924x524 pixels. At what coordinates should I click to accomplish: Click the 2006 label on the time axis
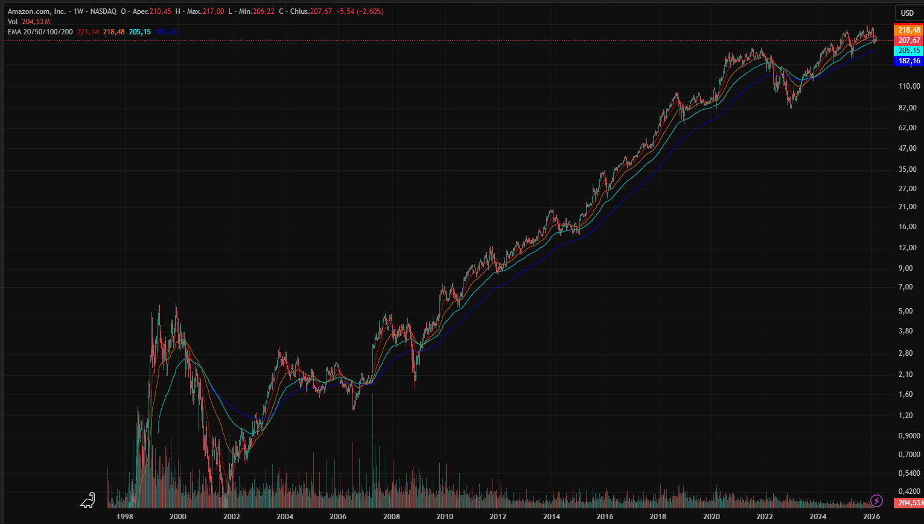click(338, 517)
